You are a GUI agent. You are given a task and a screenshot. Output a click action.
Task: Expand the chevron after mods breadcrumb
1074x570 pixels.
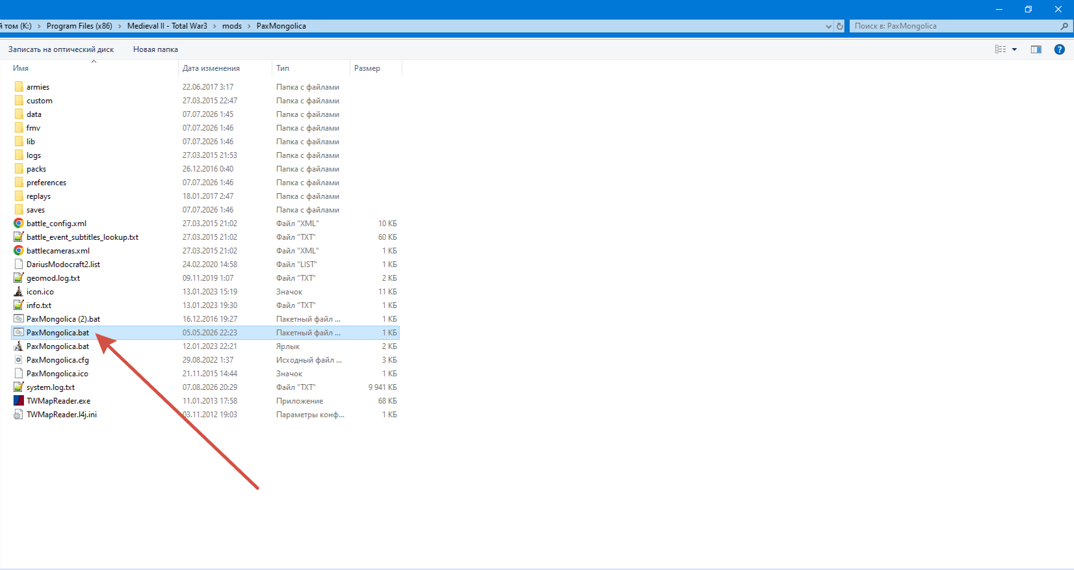pos(249,26)
